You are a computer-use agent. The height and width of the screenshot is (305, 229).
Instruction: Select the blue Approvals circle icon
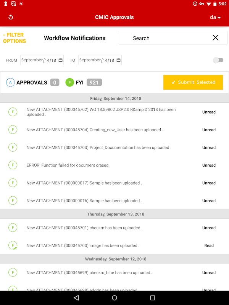pos(10,82)
